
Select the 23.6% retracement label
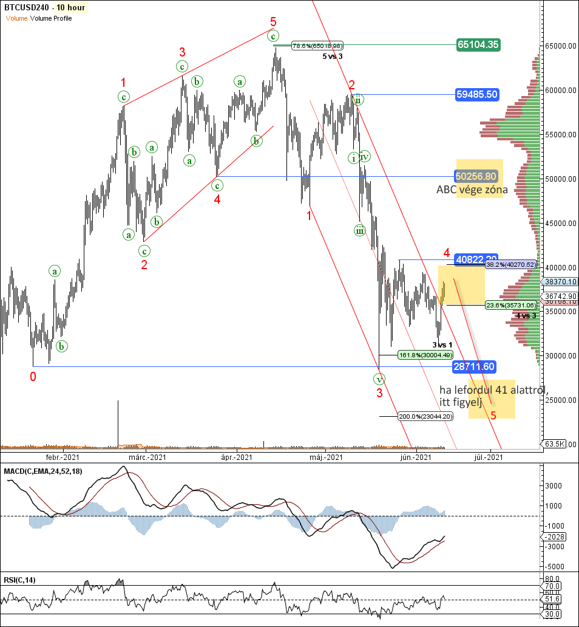(x=510, y=305)
